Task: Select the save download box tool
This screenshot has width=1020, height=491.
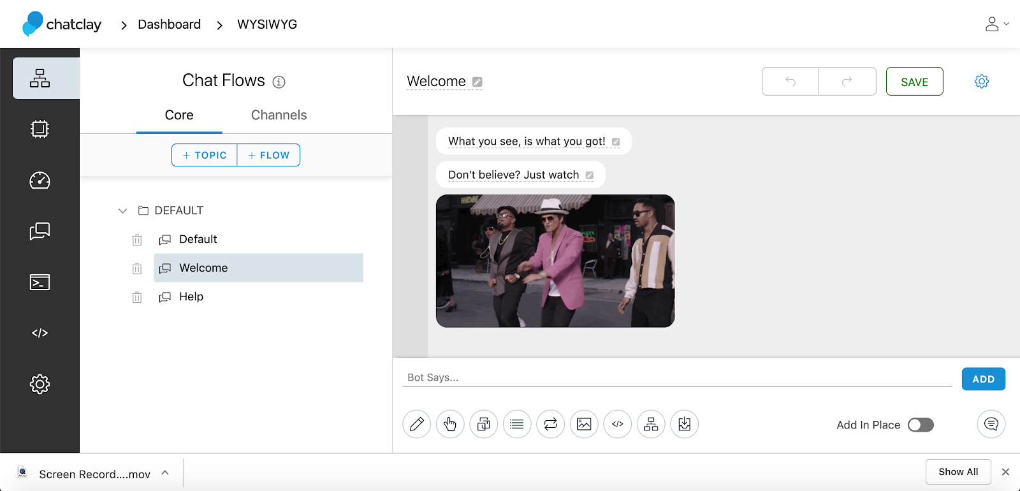Action: point(685,424)
